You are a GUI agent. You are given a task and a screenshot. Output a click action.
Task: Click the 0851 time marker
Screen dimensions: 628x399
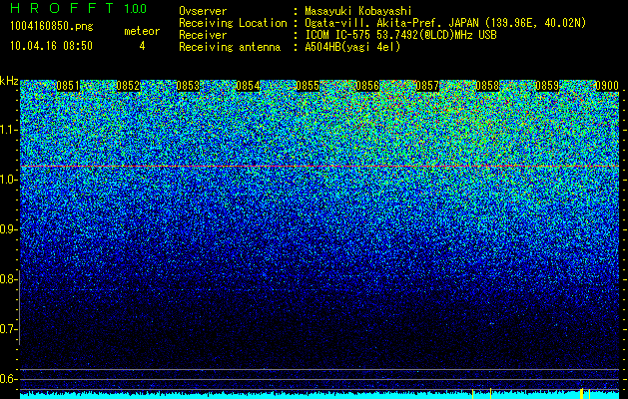[68, 86]
